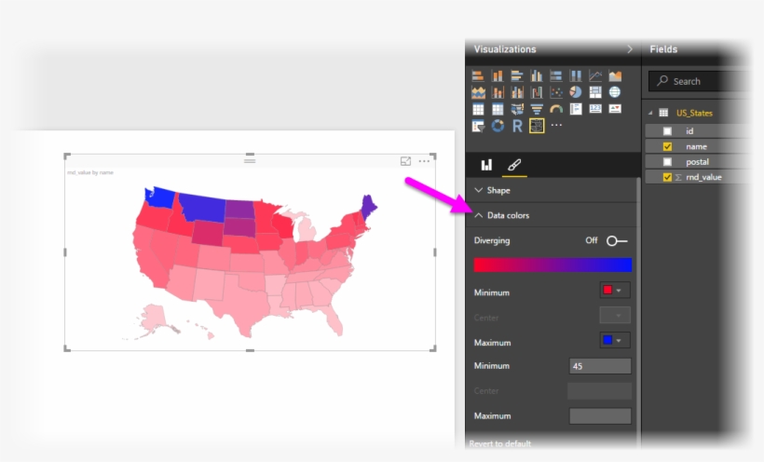The width and height of the screenshot is (764, 462).
Task: Select the Funnel visualization
Action: pos(537,109)
